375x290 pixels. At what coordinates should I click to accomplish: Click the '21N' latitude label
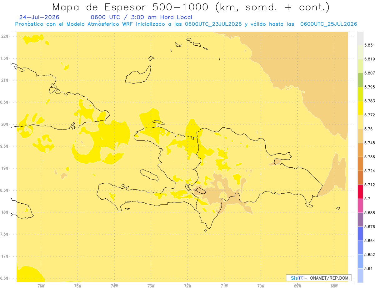point(5,80)
